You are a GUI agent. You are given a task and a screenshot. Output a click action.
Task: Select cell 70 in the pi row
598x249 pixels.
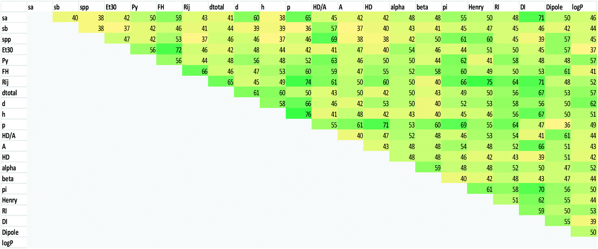coord(532,189)
